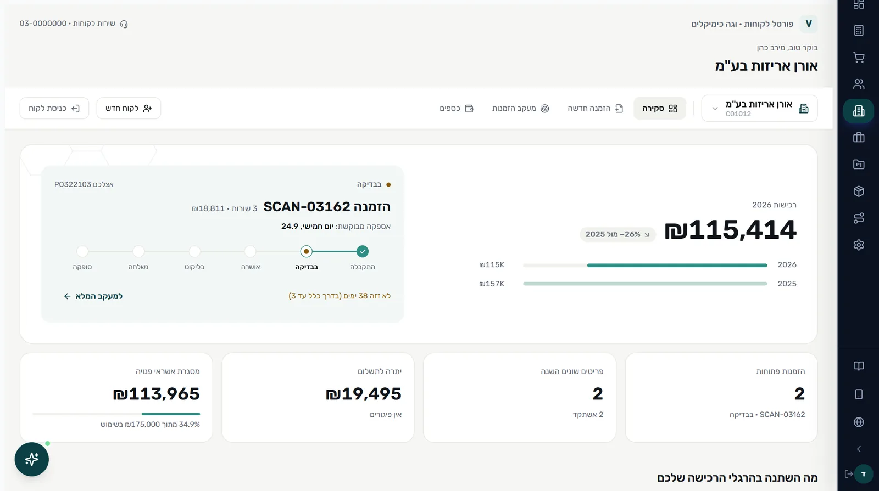Click the SCAN-03162 order heading
The width and height of the screenshot is (879, 491).
[x=327, y=207]
